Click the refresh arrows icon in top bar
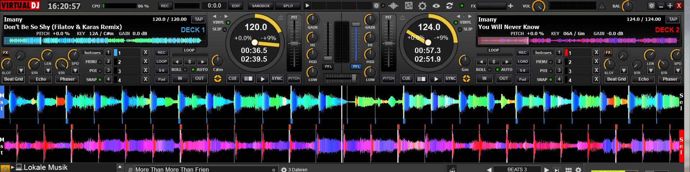The image size is (690, 172). 449,6
